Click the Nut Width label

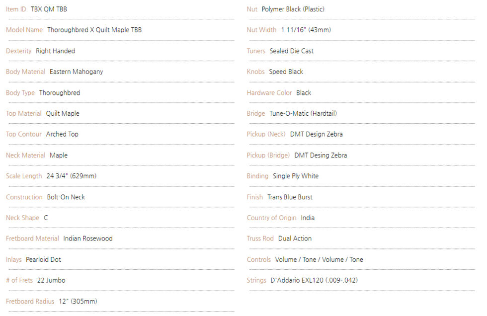pyautogui.click(x=261, y=30)
